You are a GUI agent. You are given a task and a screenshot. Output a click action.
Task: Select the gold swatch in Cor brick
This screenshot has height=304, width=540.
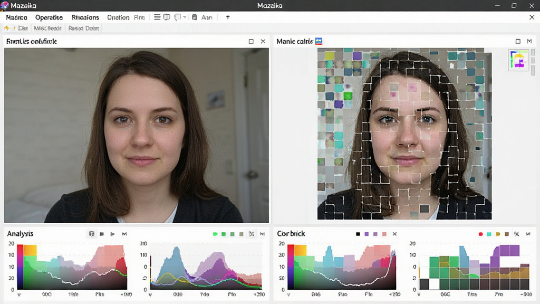(498, 234)
